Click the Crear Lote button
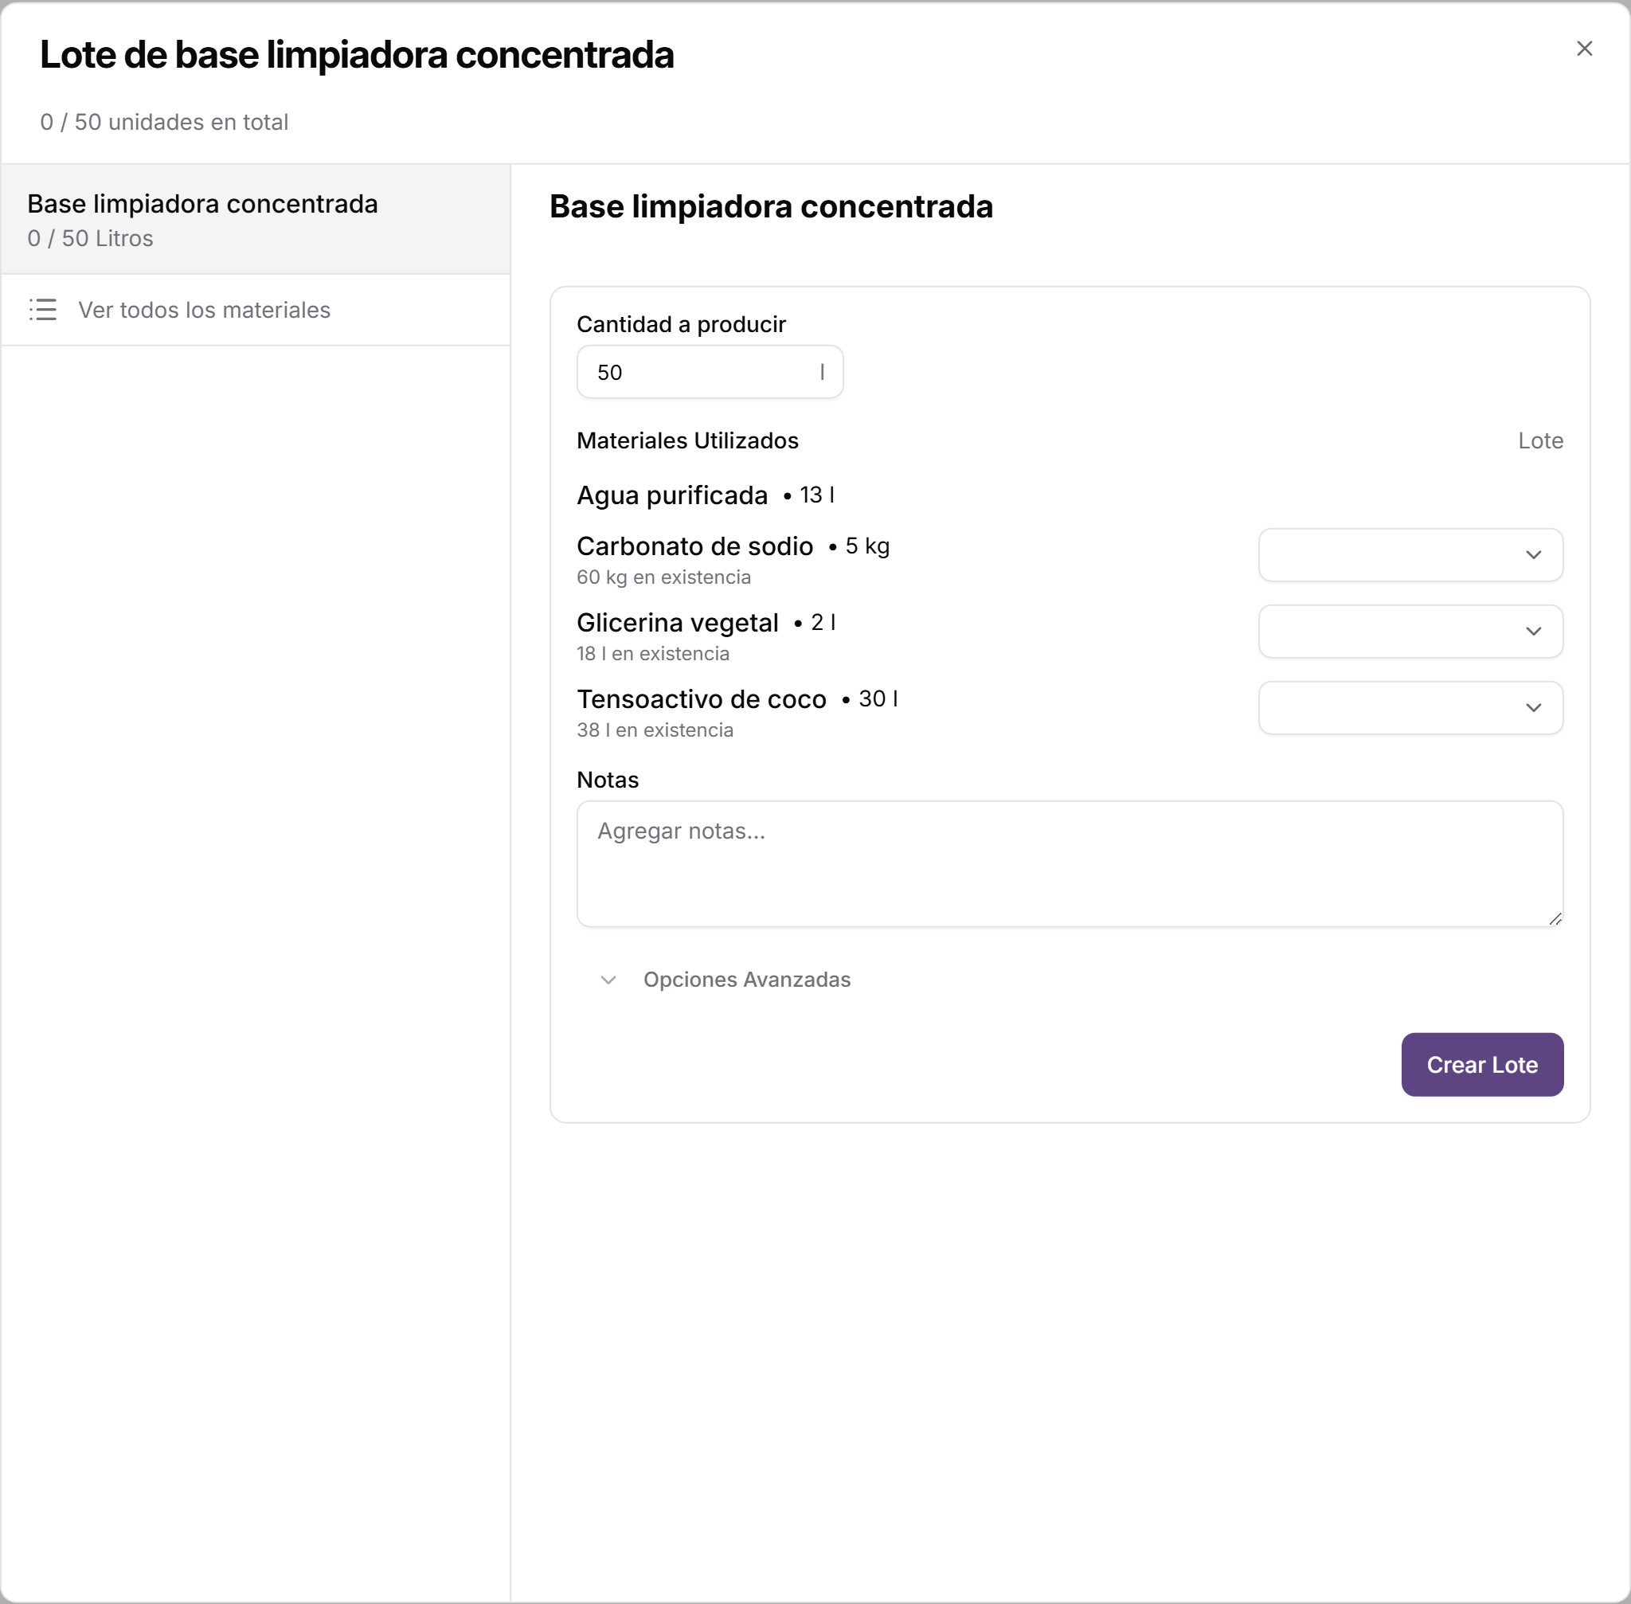Viewport: 1631px width, 1604px height. [1482, 1064]
